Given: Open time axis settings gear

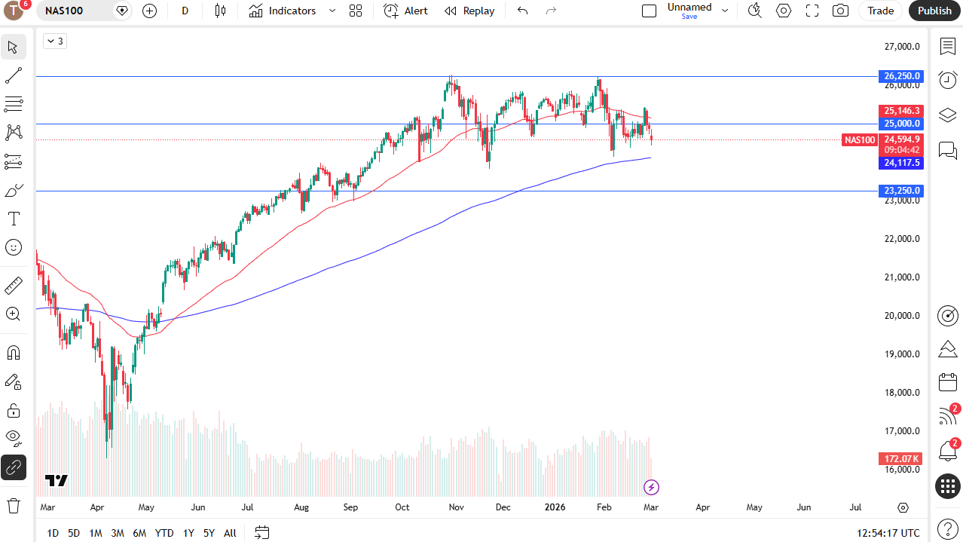Looking at the screenshot, I should coord(903,507).
